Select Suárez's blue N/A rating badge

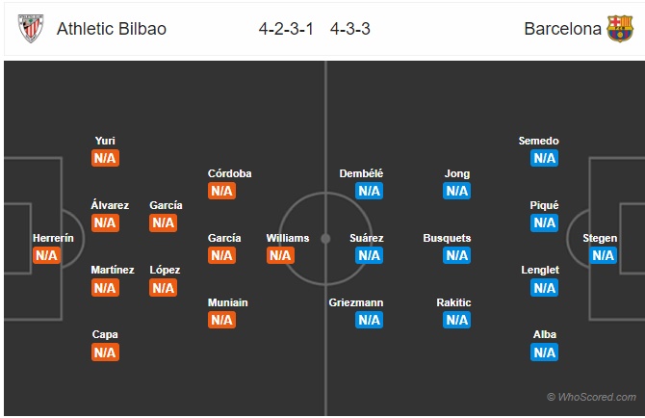369,255
